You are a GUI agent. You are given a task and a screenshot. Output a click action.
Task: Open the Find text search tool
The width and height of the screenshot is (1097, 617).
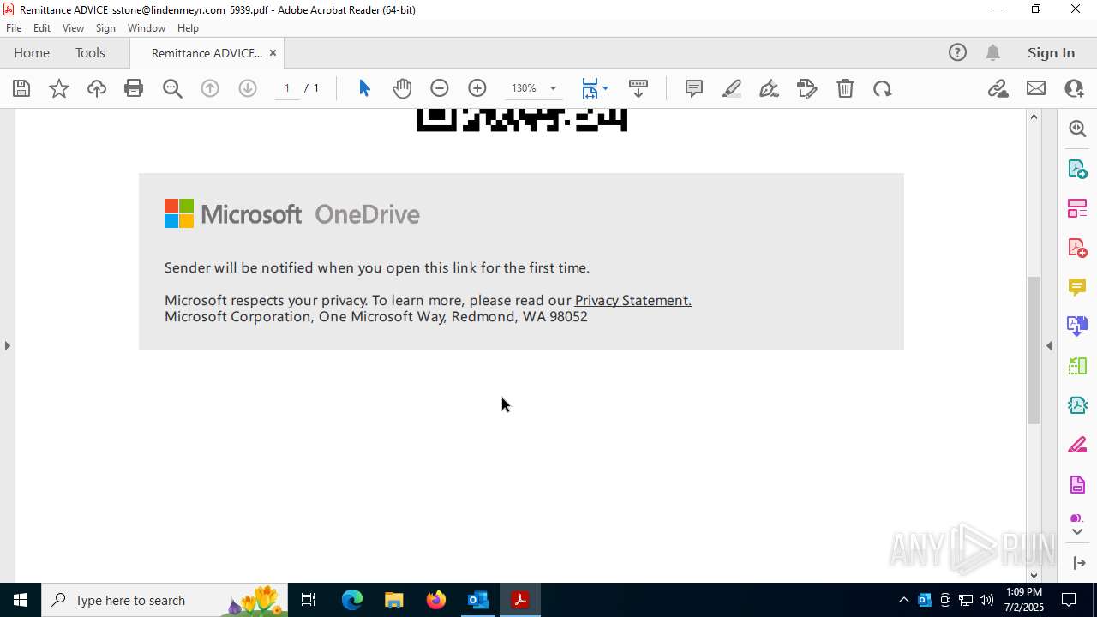(172, 88)
